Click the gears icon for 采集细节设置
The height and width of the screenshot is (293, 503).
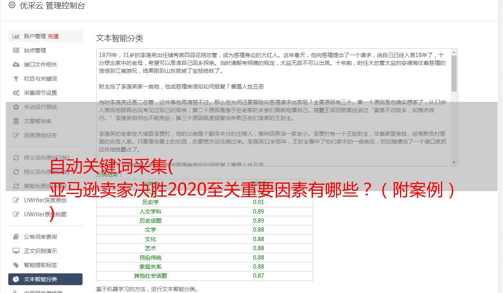16,93
